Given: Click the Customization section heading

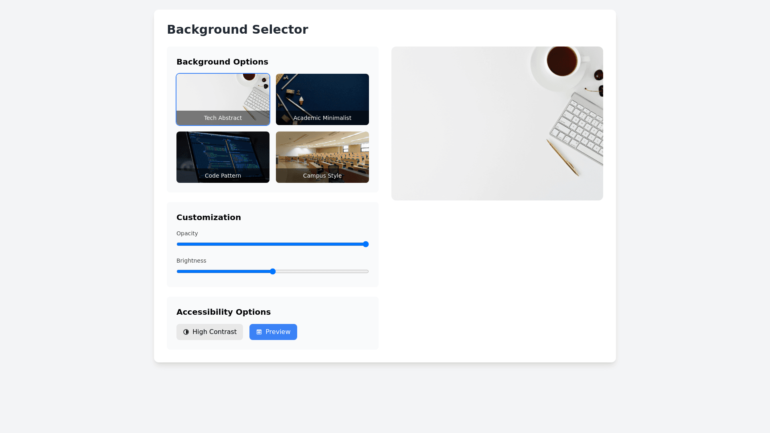Looking at the screenshot, I should coord(209,217).
